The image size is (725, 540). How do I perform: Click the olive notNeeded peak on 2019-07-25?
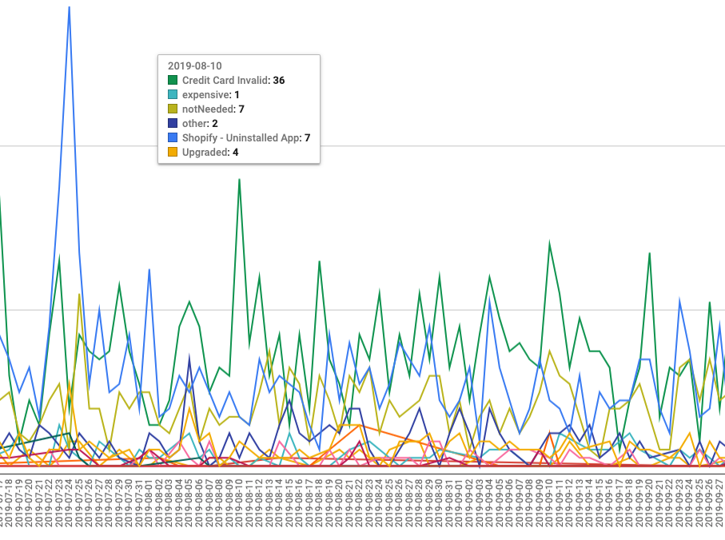[79, 294]
